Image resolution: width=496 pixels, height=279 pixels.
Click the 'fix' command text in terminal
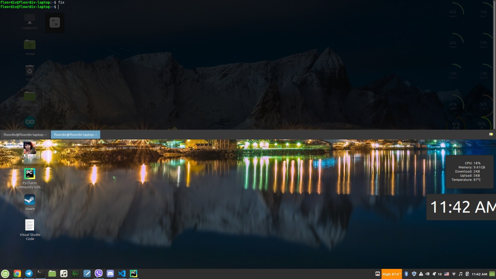(x=61, y=2)
